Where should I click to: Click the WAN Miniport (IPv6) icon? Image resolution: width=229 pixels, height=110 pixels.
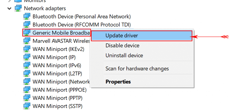tap(27, 66)
